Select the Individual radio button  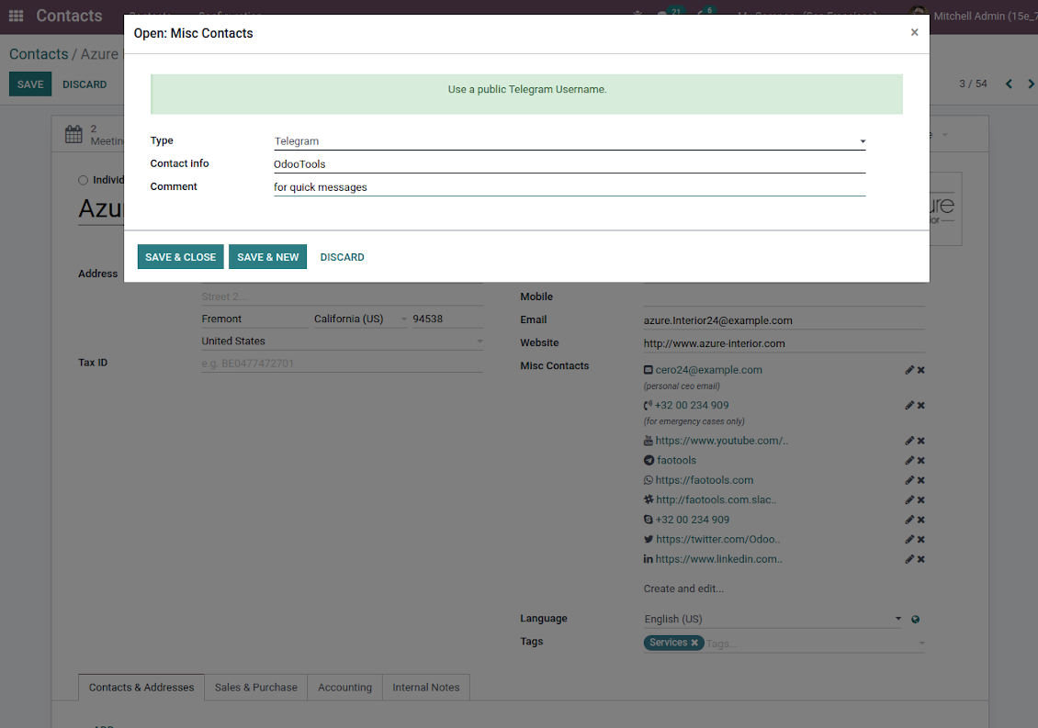84,181
